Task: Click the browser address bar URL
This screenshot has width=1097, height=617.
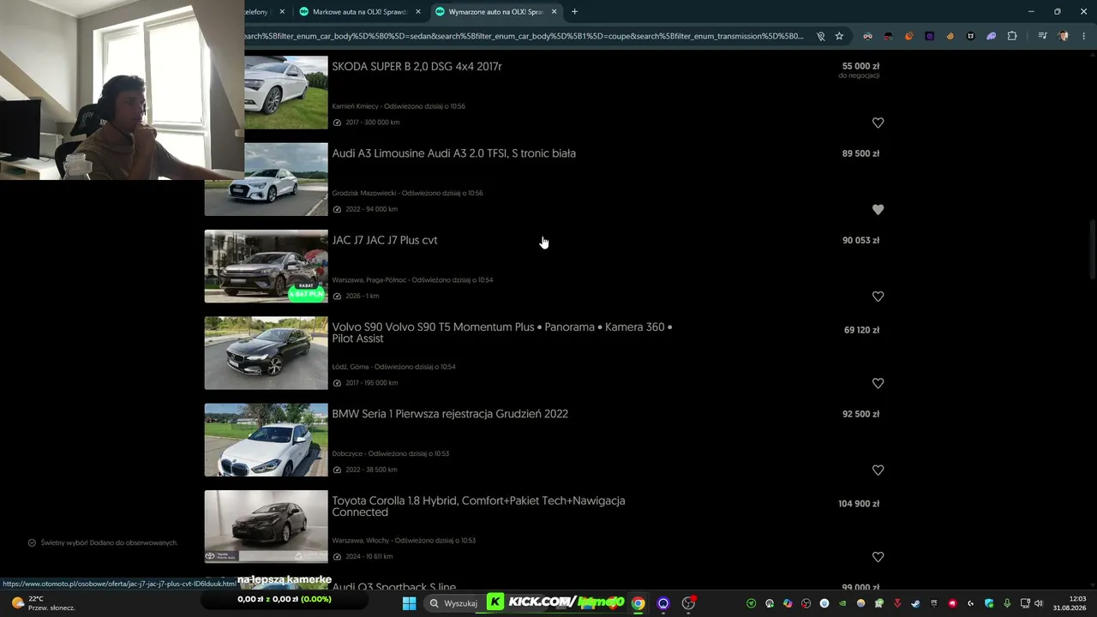Action: [523, 36]
